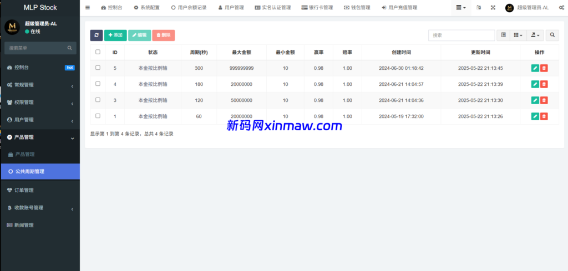Click the clear cache icon in header
The image size is (568, 271).
click(479, 8)
